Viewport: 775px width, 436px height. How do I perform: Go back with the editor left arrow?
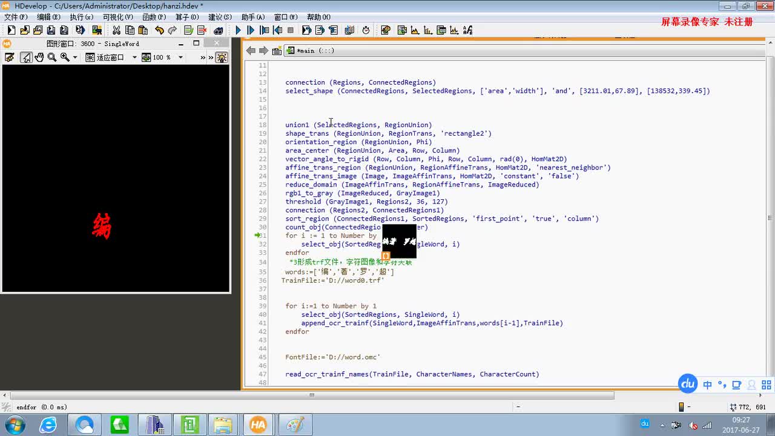pyautogui.click(x=251, y=51)
